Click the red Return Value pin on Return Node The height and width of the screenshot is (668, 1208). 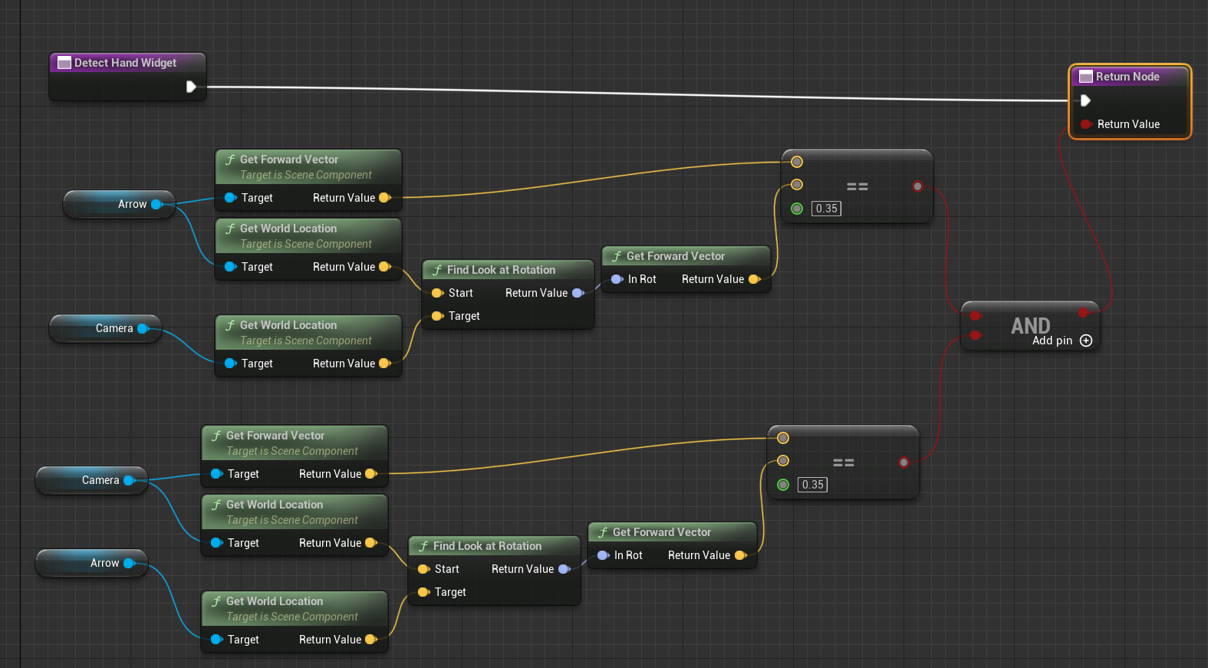pyautogui.click(x=1085, y=124)
